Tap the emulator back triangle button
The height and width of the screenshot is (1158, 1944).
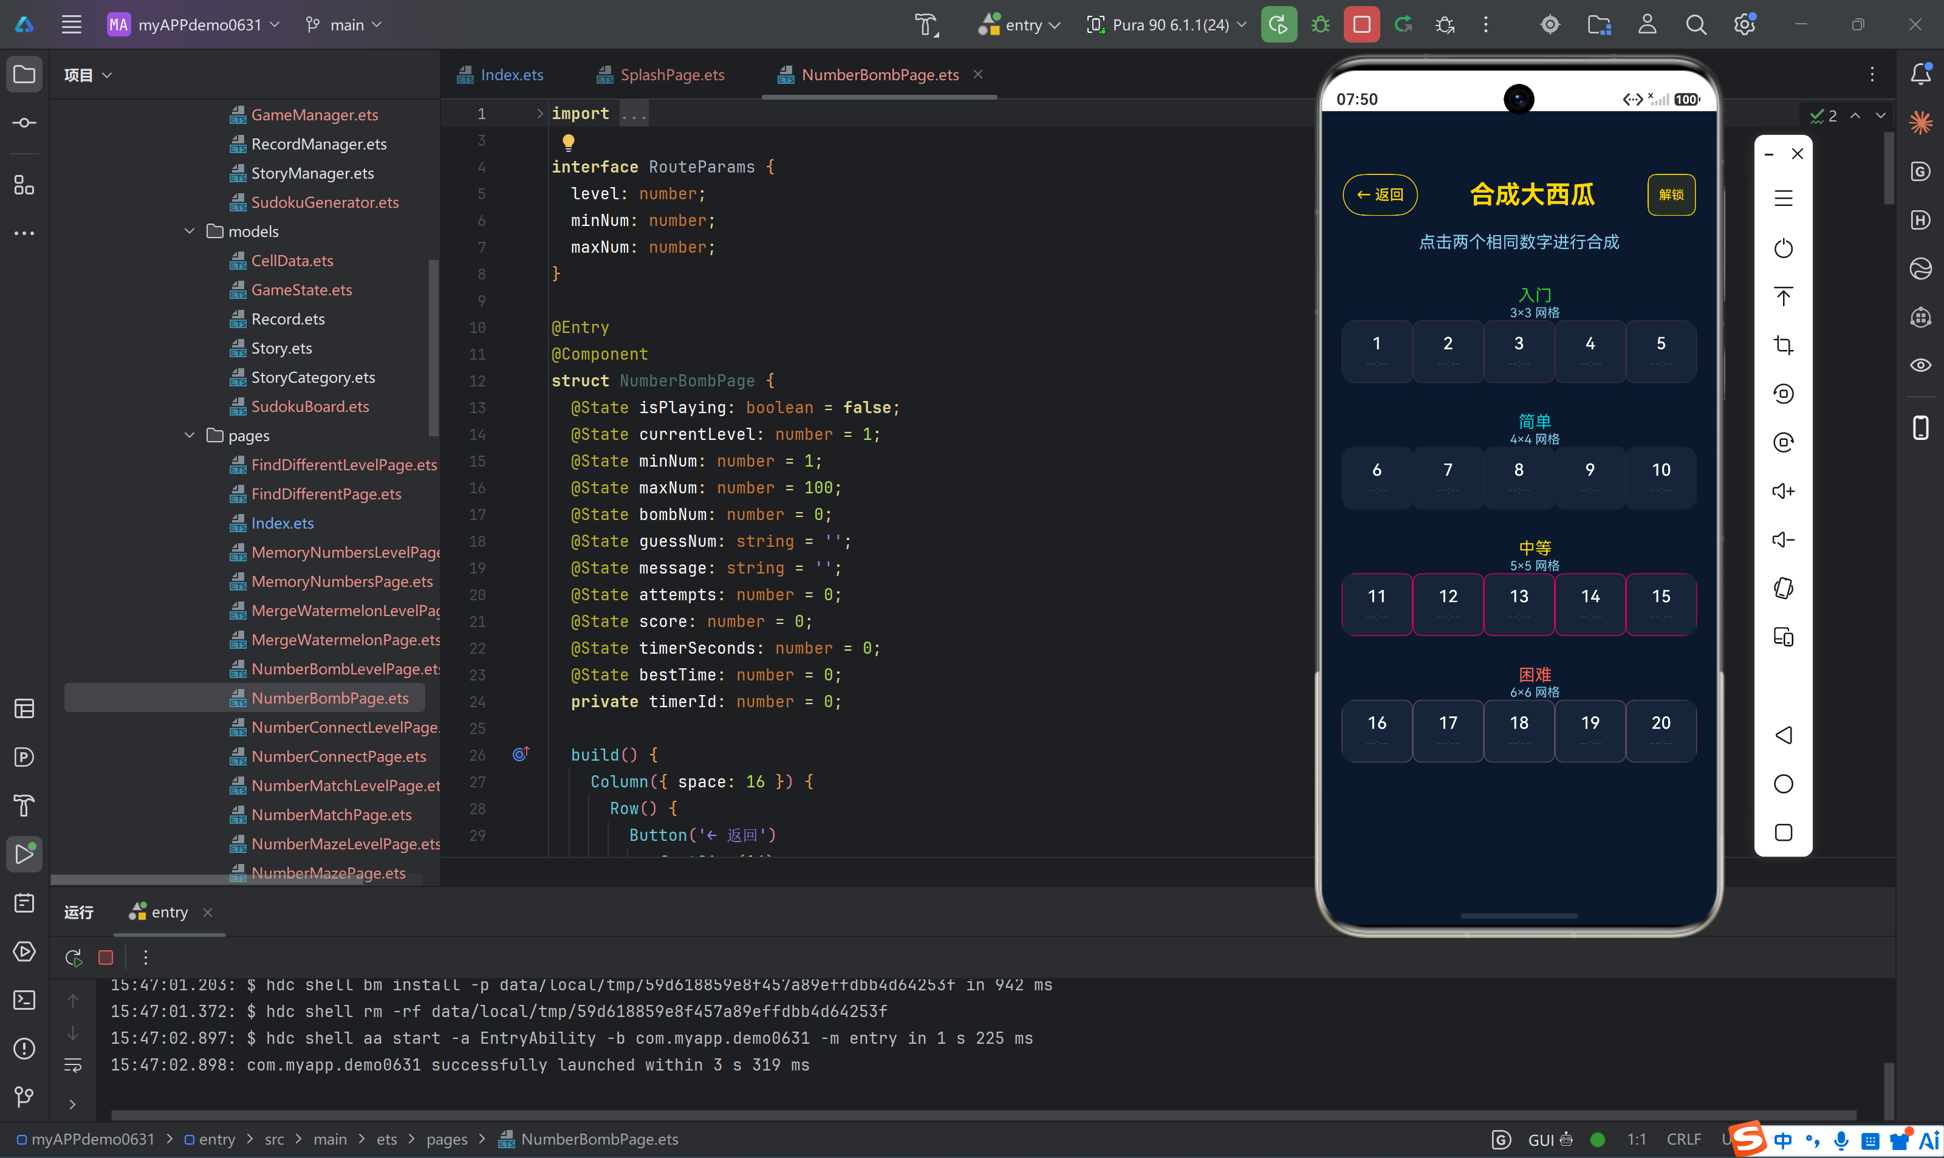(1783, 735)
